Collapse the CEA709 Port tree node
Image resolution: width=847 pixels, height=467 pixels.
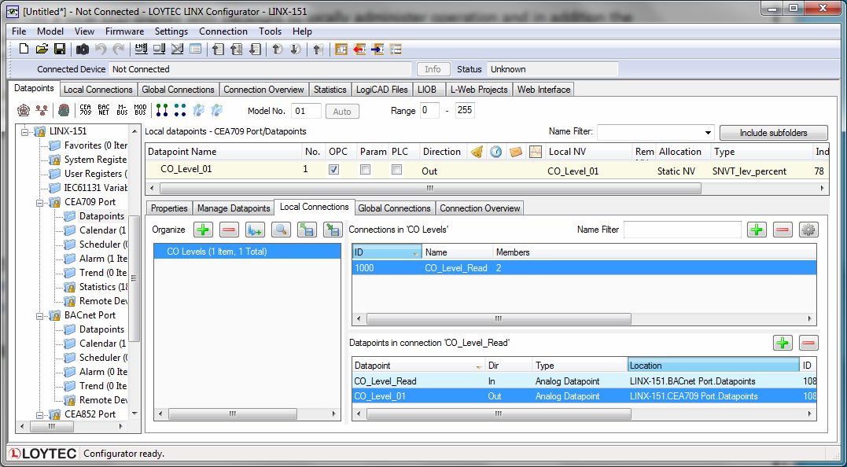click(x=39, y=203)
